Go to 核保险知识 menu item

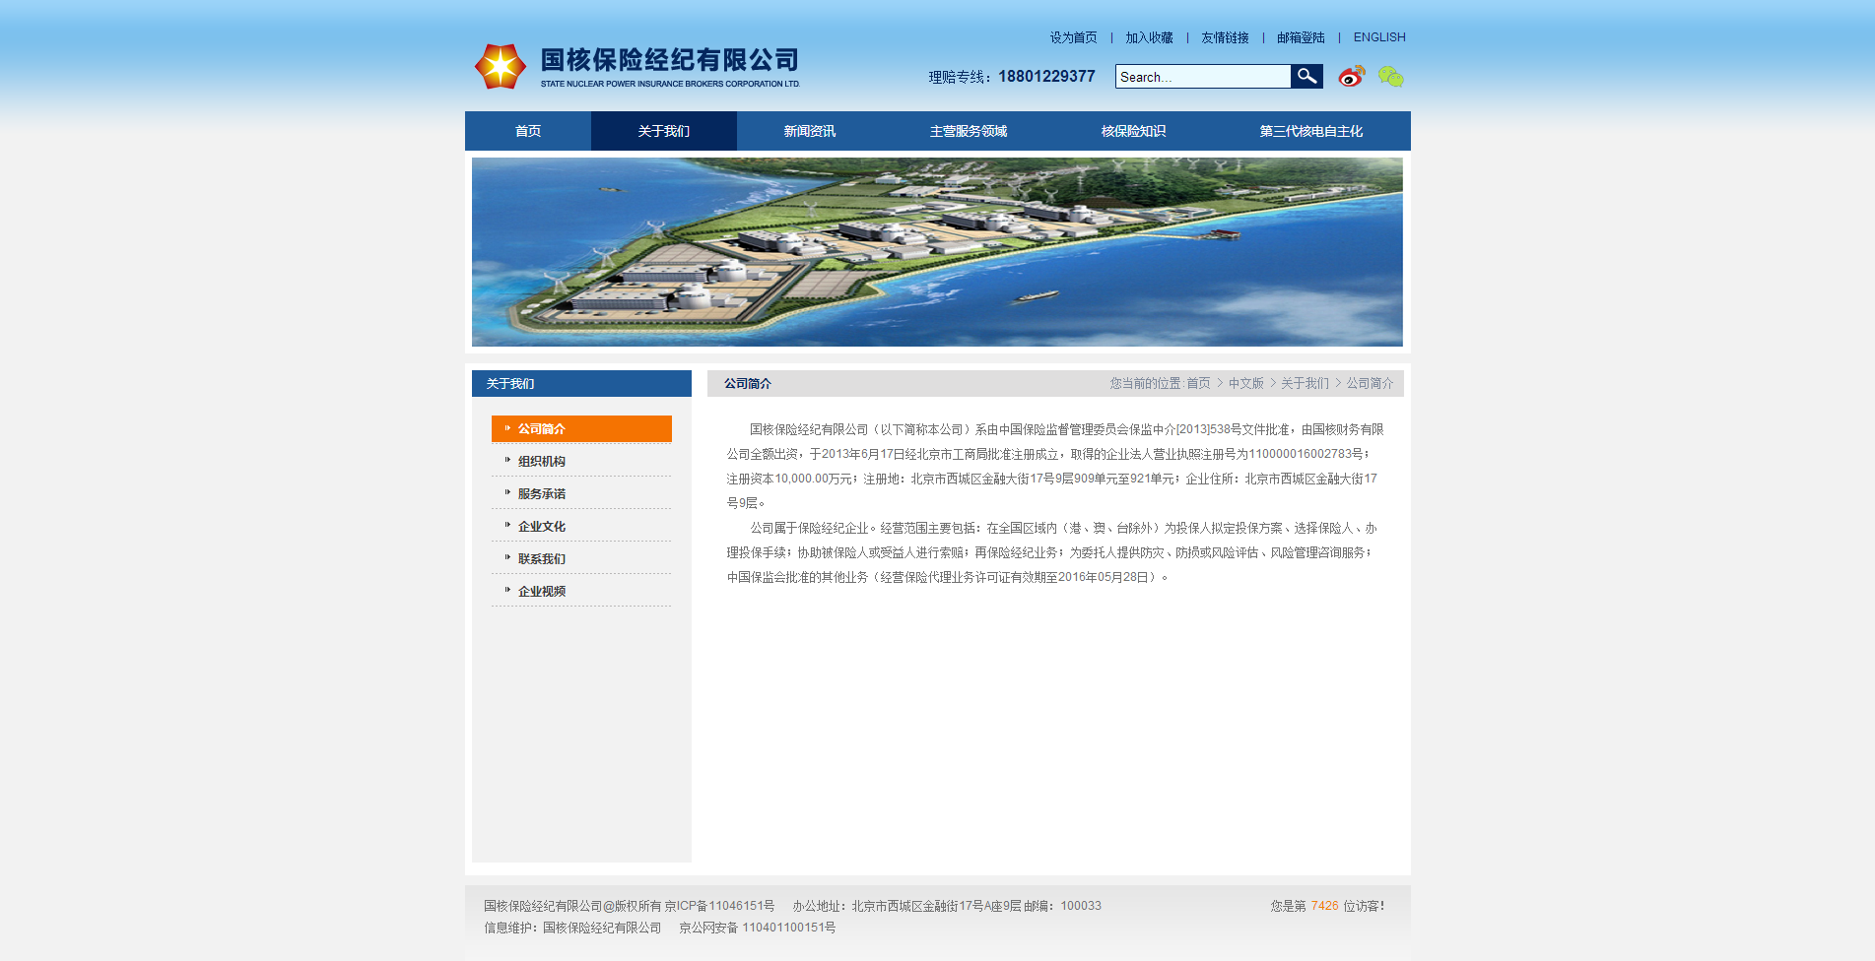1133,131
